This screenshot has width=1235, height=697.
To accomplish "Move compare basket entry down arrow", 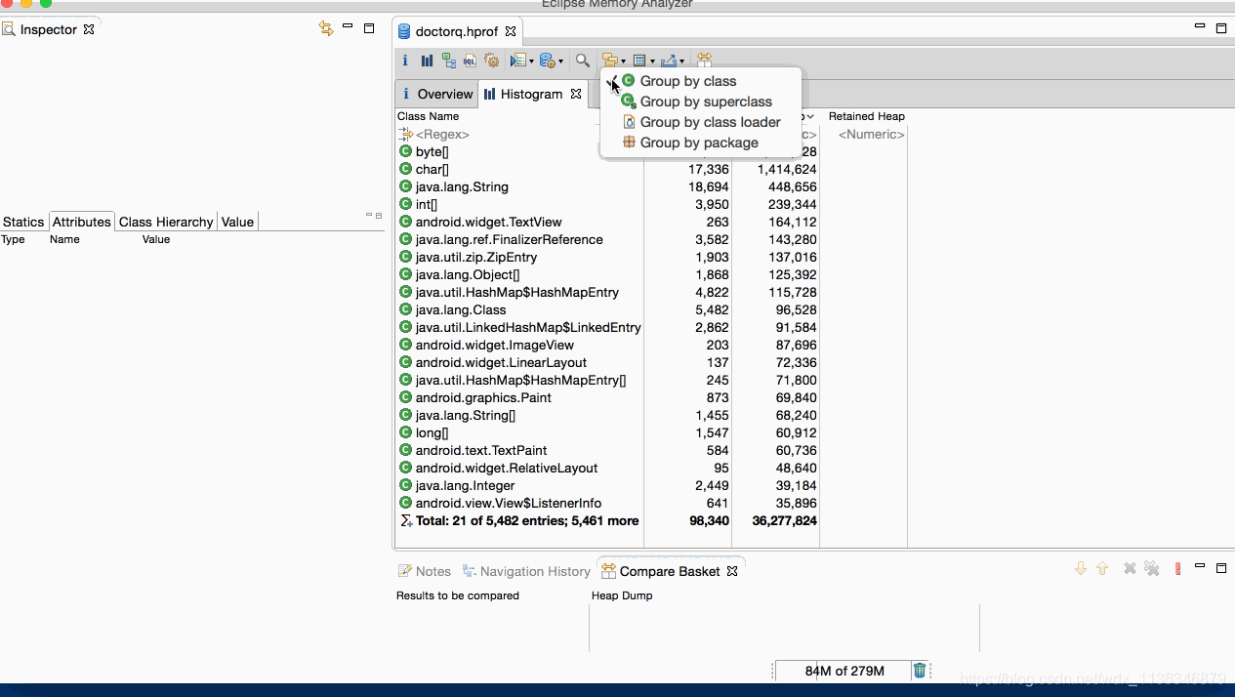I will point(1081,568).
